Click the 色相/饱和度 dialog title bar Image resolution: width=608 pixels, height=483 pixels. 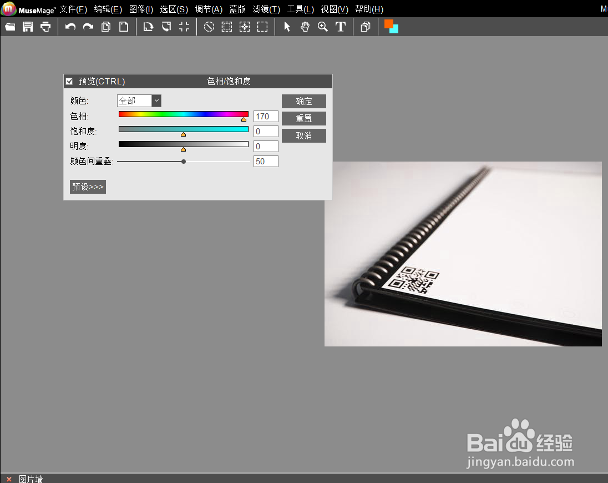tap(197, 82)
